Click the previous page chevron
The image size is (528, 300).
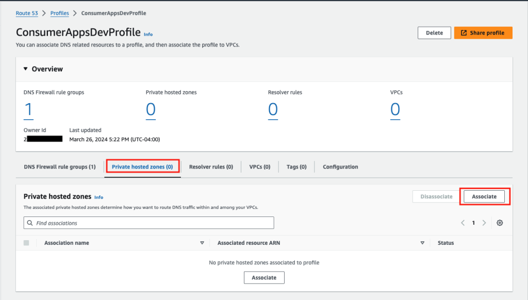463,223
